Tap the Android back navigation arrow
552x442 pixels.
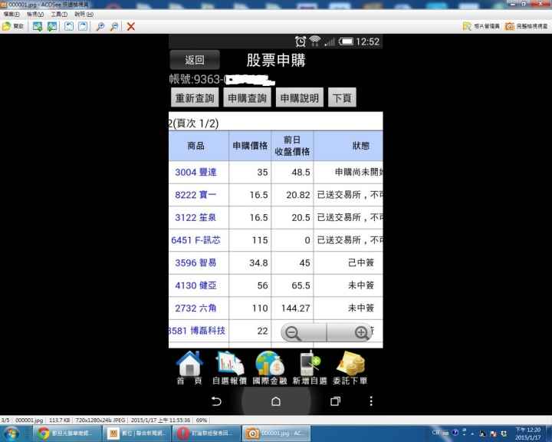pyautogui.click(x=216, y=401)
